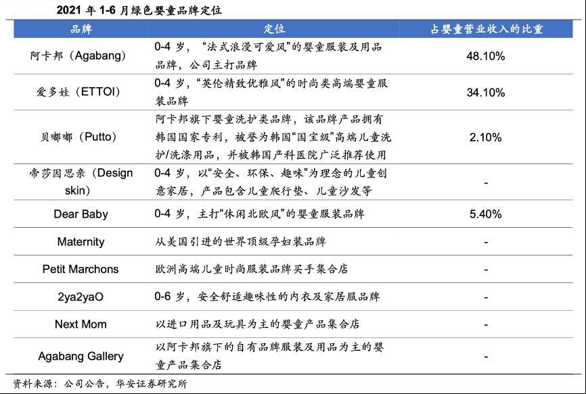Screen dimensions: 586x394
Task: Click the Maternity brand cell
Action: click(x=81, y=242)
